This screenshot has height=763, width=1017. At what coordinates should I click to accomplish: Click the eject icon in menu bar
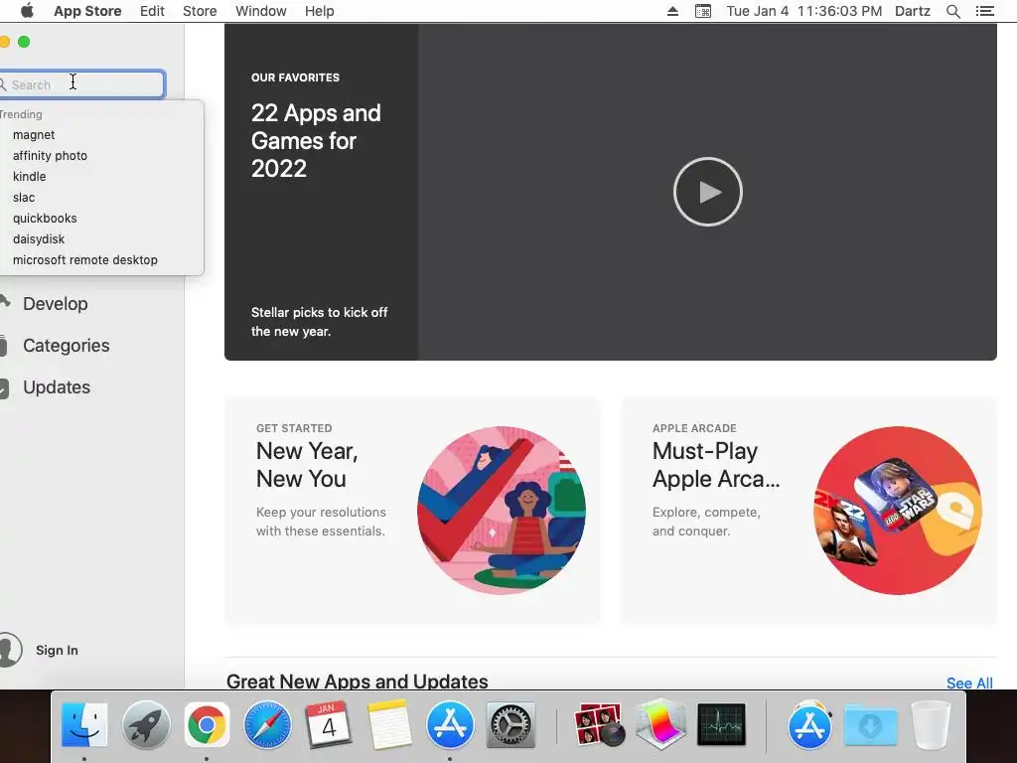672,11
